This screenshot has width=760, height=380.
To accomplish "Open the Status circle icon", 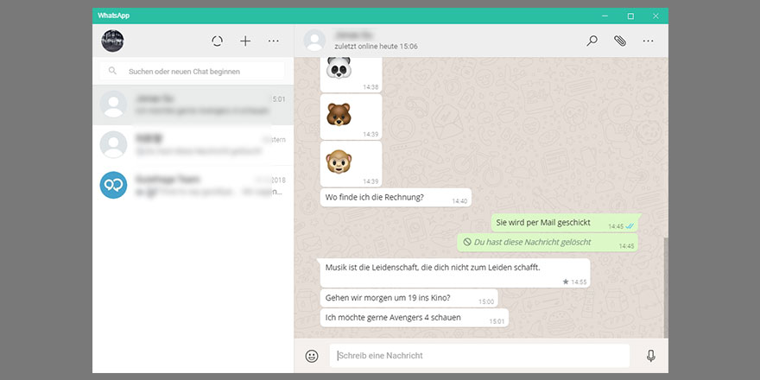I will tap(217, 41).
